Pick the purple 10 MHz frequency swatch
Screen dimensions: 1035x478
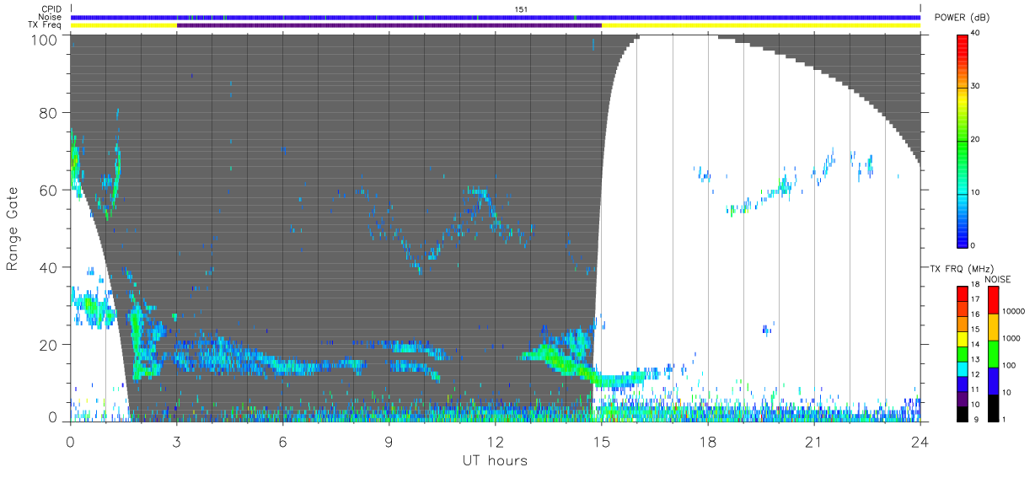[963, 399]
